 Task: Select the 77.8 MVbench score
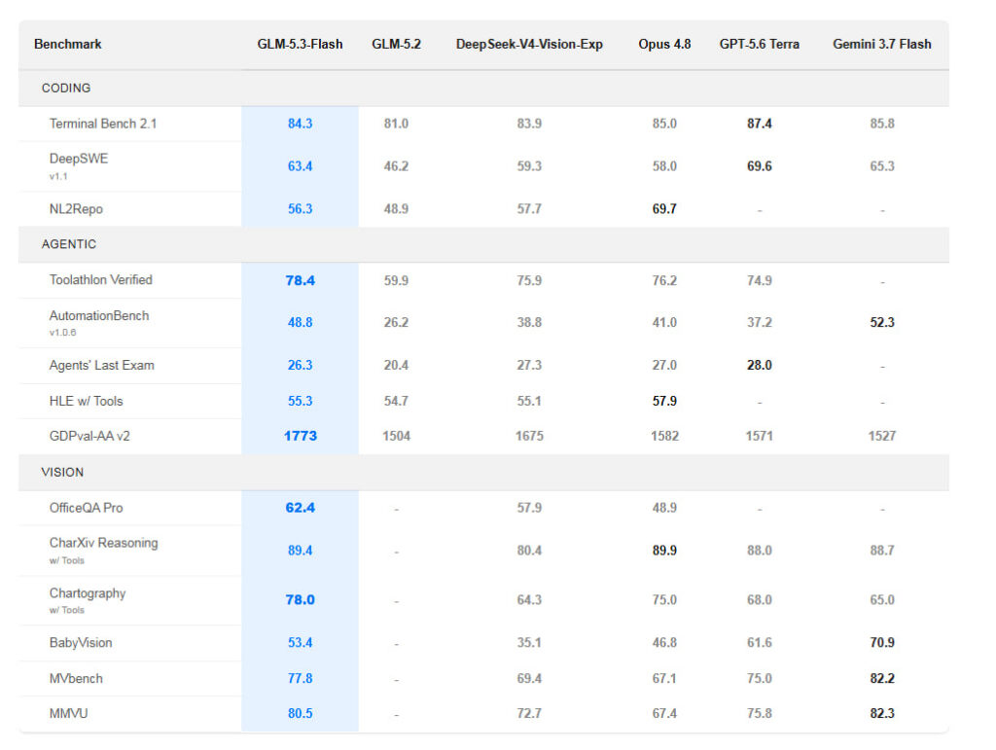[300, 678]
